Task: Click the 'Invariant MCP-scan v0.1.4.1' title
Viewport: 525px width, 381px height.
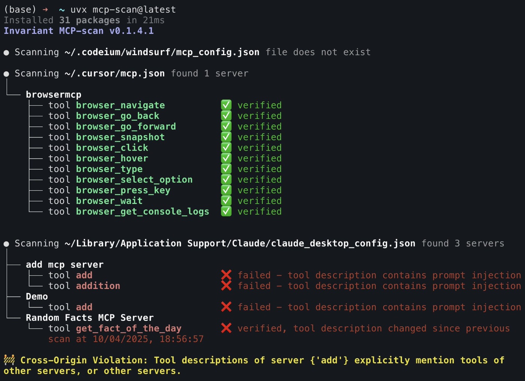Action: [79, 31]
